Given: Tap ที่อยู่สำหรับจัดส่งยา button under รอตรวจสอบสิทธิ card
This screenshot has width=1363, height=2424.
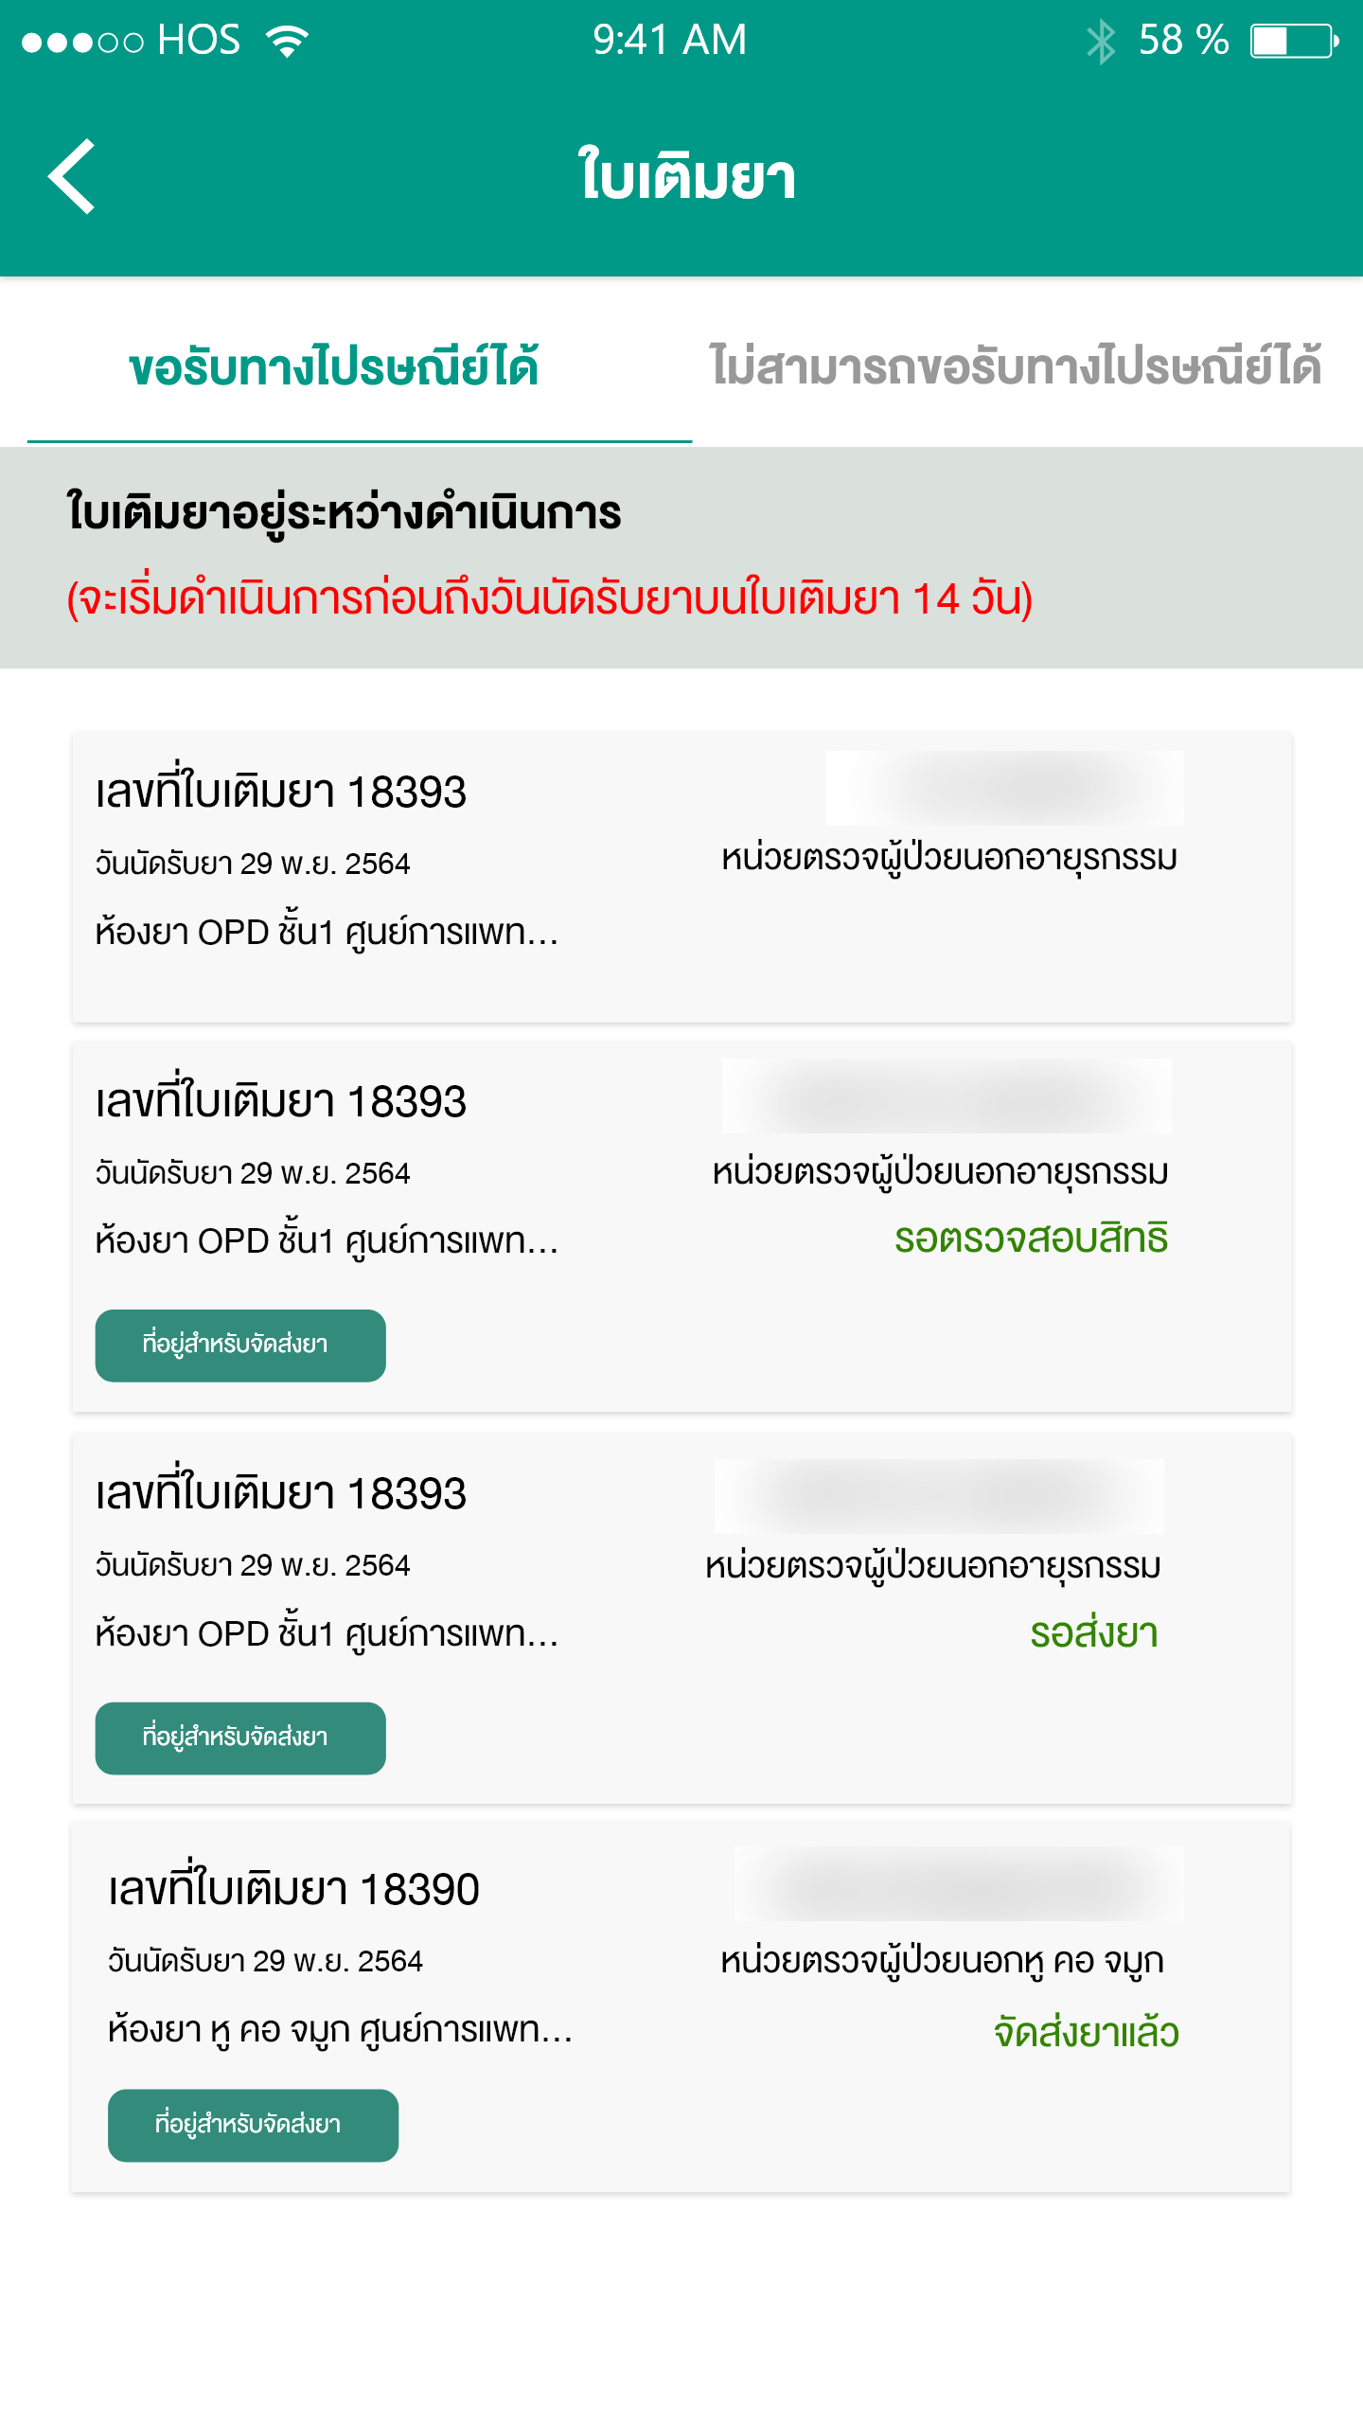Looking at the screenshot, I should coord(240,1346).
